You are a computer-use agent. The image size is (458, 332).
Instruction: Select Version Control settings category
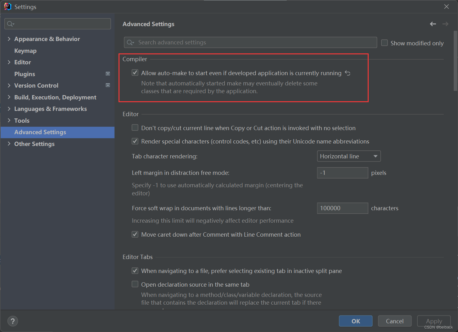click(36, 85)
